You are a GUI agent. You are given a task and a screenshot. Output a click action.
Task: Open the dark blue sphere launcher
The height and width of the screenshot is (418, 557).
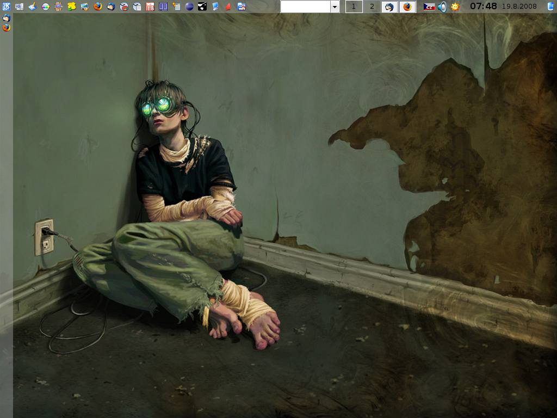(189, 7)
